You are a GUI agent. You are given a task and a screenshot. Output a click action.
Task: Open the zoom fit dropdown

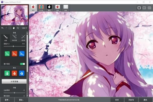24,28
